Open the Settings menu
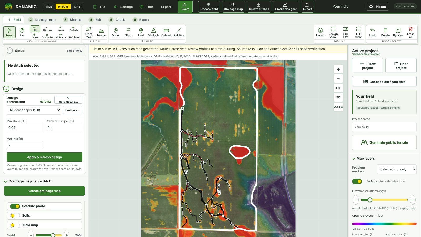The height and width of the screenshot is (237, 421). (x=123, y=7)
